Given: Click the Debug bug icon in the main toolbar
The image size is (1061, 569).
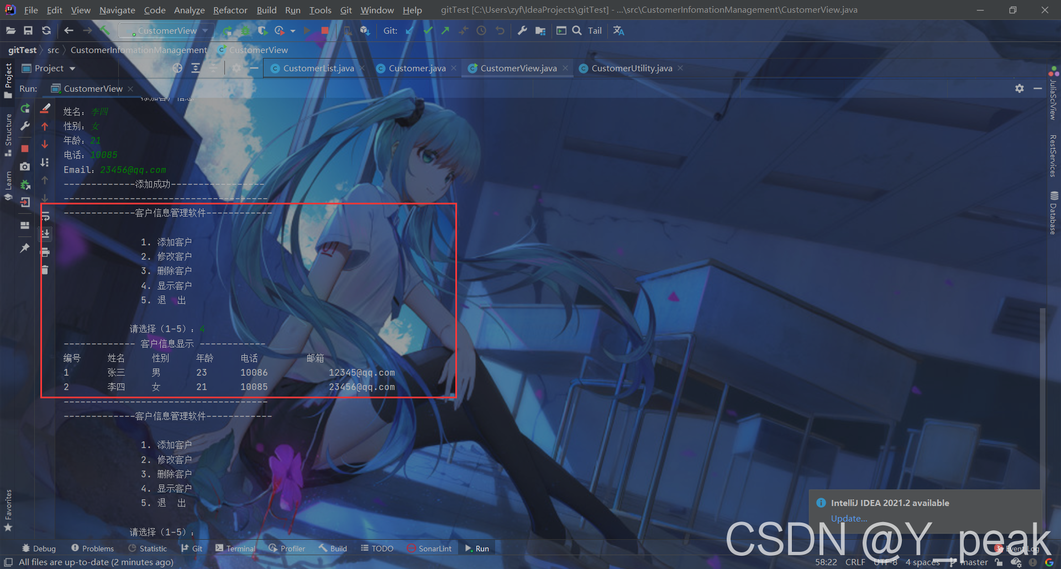Looking at the screenshot, I should (245, 30).
